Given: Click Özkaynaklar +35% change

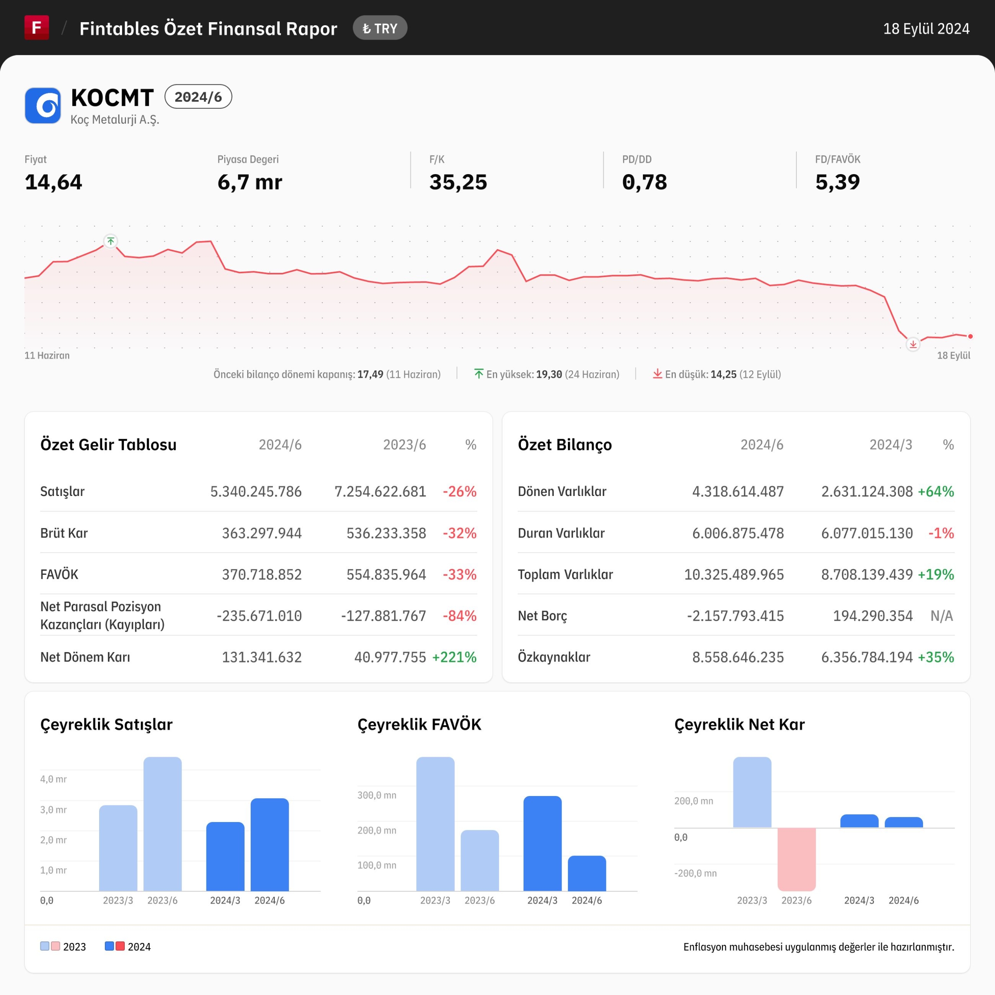Looking at the screenshot, I should (x=936, y=657).
